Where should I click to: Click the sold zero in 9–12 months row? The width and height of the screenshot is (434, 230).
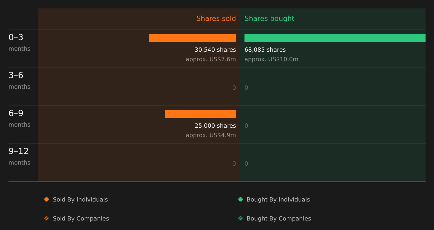234,164
